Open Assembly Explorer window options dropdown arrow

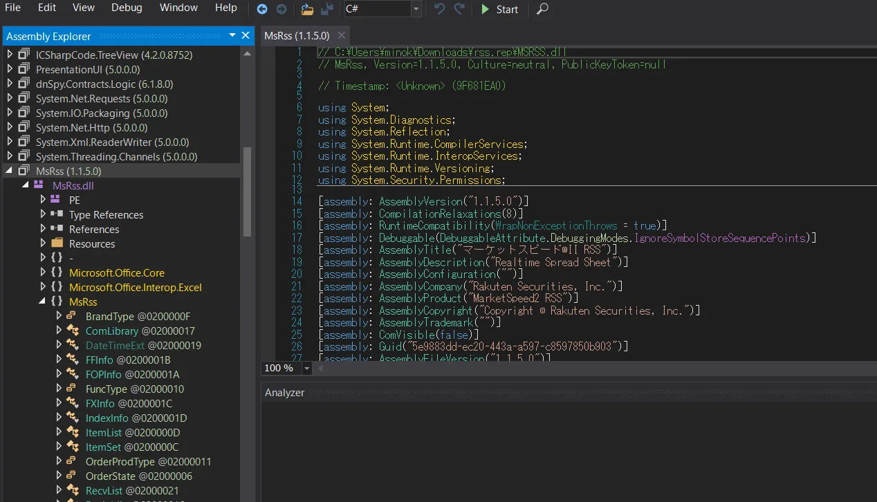point(232,36)
